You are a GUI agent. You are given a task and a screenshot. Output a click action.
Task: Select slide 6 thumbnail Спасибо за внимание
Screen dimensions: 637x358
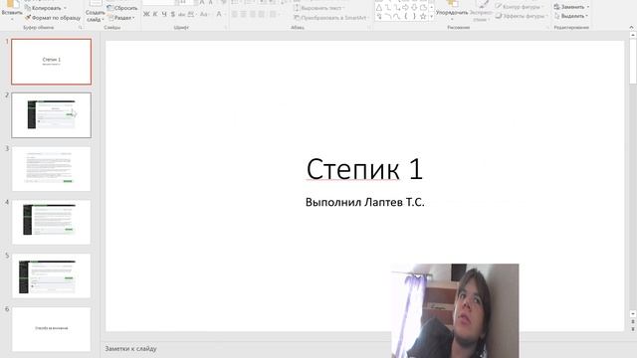coord(51,329)
